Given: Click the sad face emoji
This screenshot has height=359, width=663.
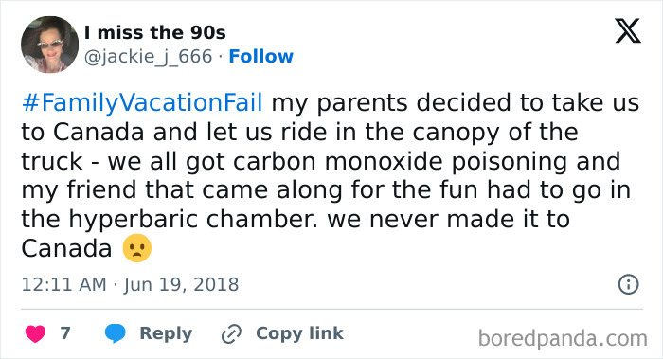Looking at the screenshot, I should [x=137, y=248].
